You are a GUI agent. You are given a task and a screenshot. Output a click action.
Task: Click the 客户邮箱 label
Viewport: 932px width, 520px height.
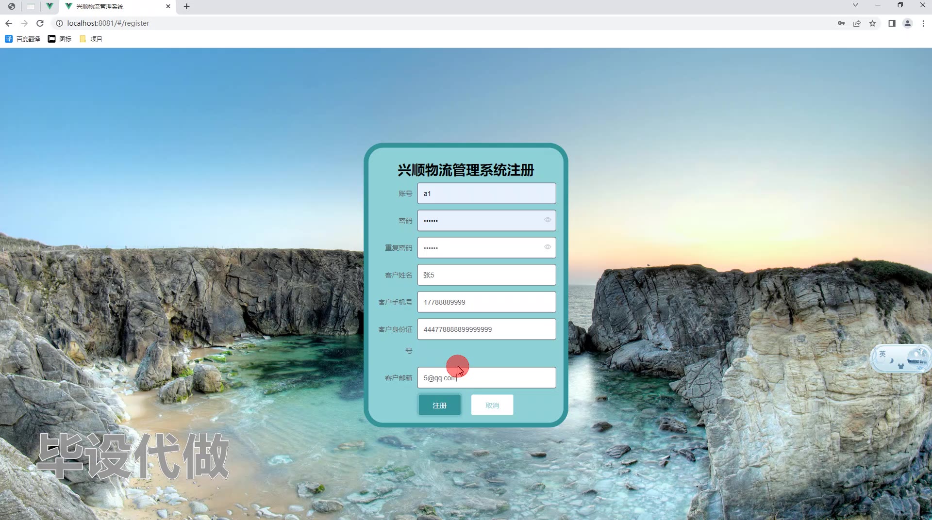pos(399,377)
